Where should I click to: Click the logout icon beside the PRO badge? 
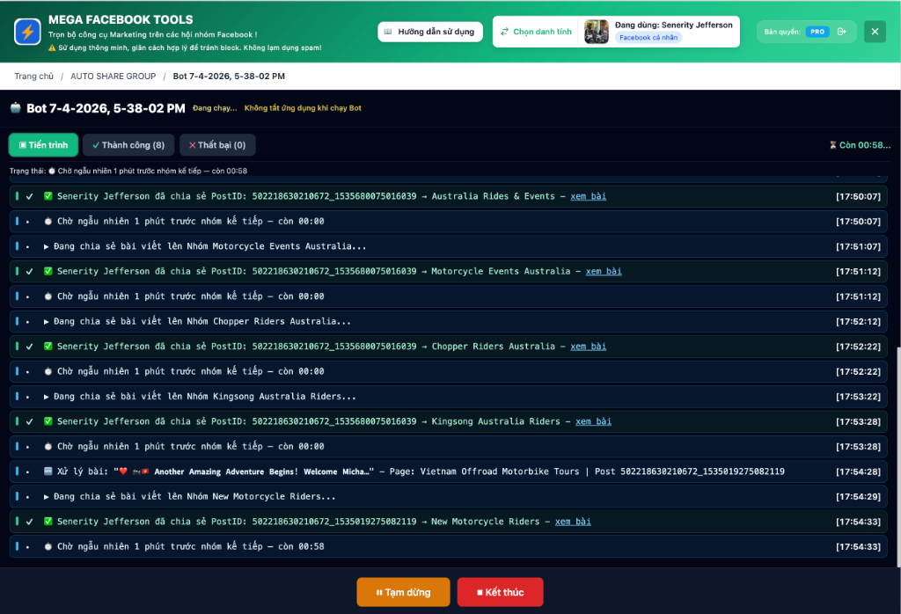(x=842, y=32)
